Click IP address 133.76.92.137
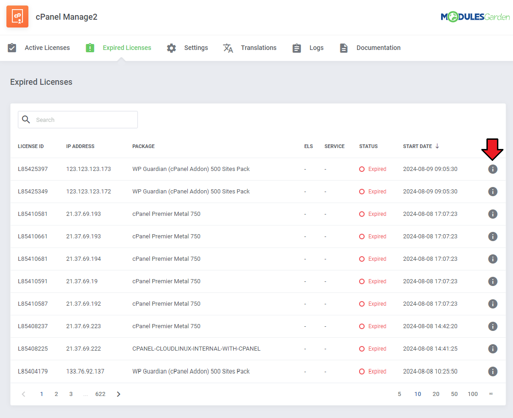Screen dimensions: 513x418 [x=85, y=372]
